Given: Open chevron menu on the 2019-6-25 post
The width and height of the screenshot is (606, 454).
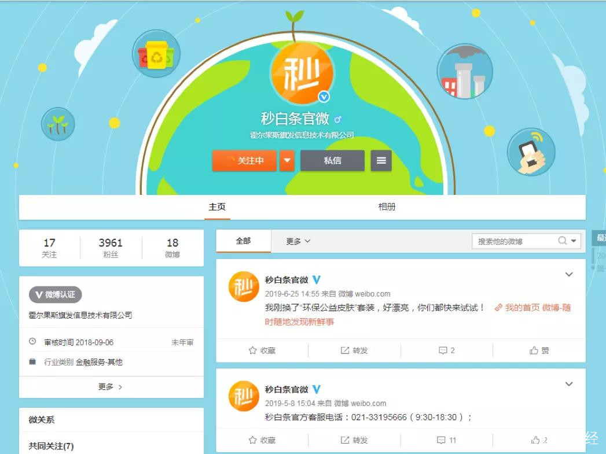Looking at the screenshot, I should coord(569,275).
